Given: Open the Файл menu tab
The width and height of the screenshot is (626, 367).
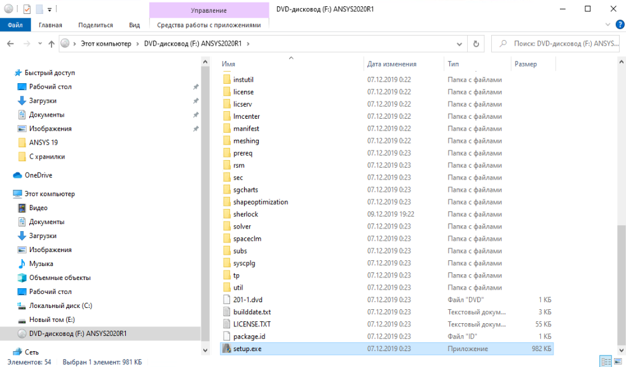Looking at the screenshot, I should coord(15,25).
